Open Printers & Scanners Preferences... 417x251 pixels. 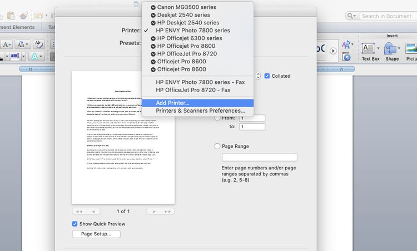(197, 111)
